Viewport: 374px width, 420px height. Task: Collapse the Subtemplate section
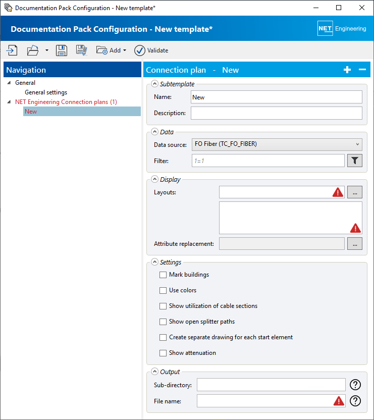(x=154, y=84)
